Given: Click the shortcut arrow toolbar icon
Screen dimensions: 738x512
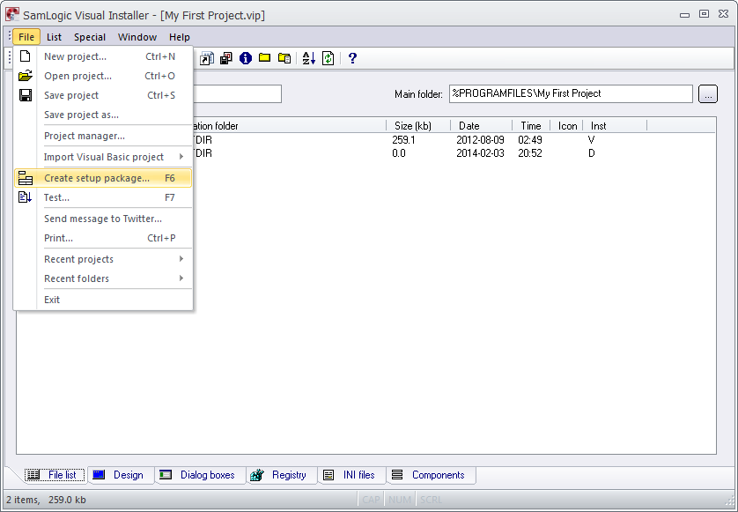Looking at the screenshot, I should (206, 58).
